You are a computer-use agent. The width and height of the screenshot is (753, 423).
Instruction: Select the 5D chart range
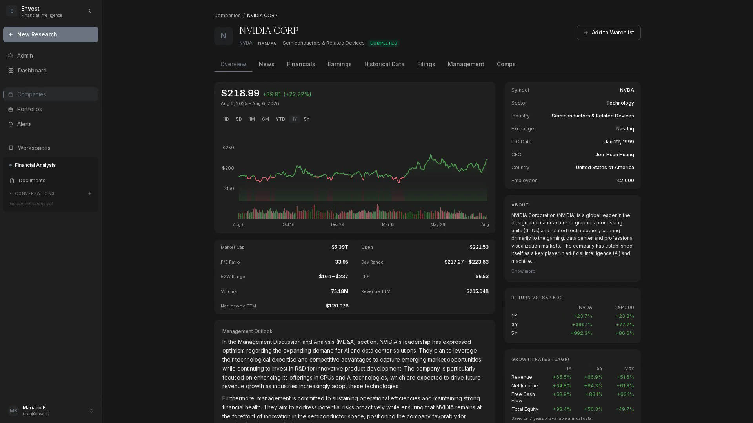(x=239, y=119)
